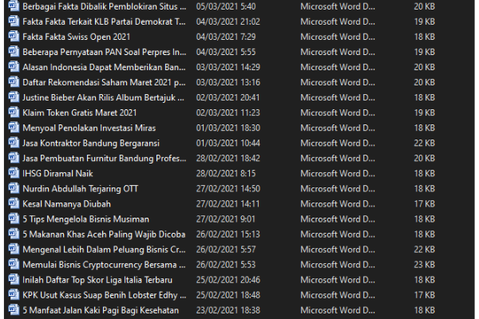Click the Word icon for Berbagai Fakta Dibalik Pemblokiran
The image size is (479, 319).
click(14, 6)
